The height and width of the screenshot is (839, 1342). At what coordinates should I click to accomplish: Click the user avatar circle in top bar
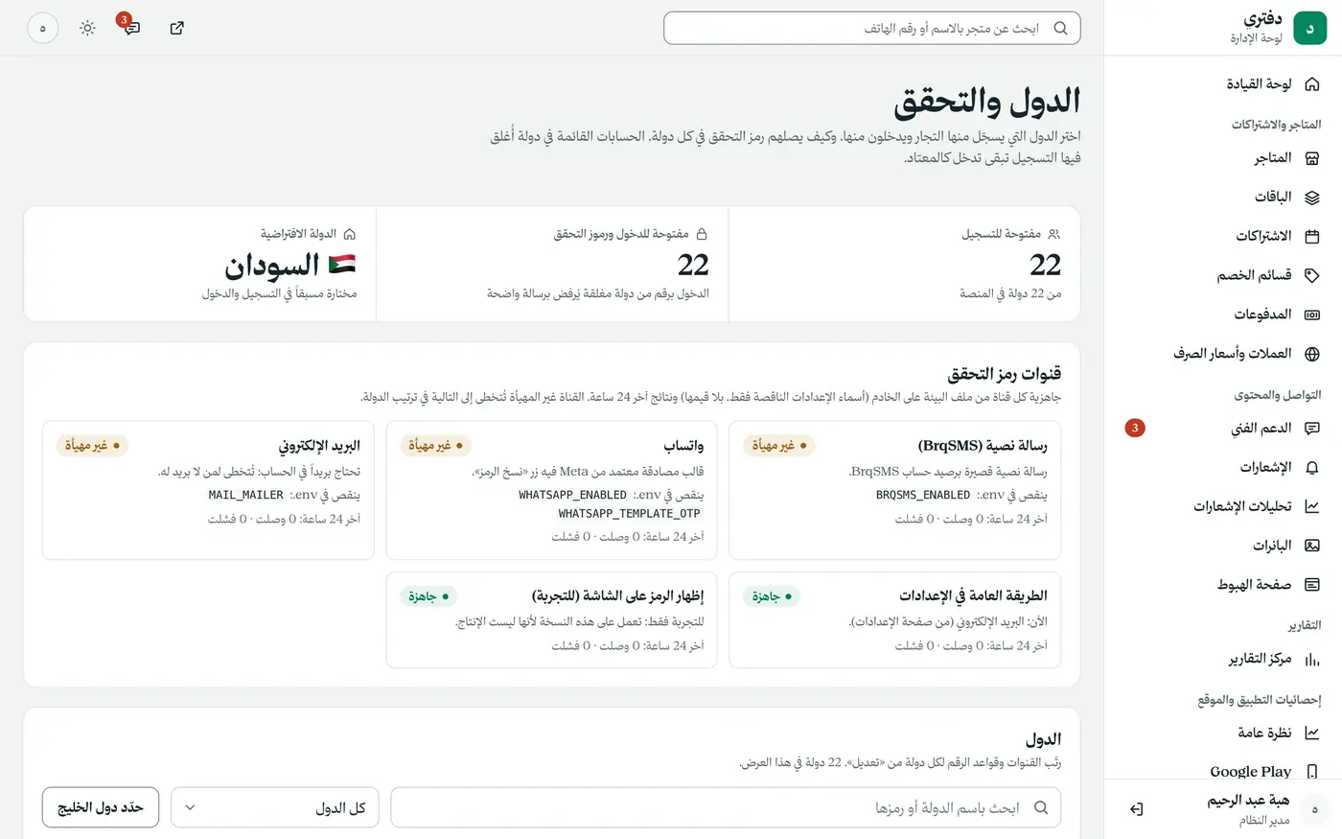(x=43, y=28)
